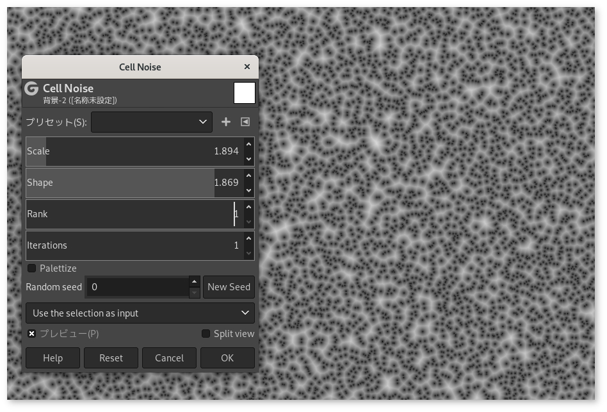
Task: Confirm the filter with OK
Action: (227, 358)
